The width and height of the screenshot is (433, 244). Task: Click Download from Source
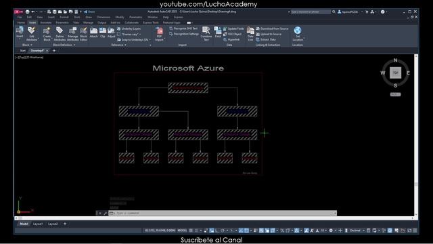[x=272, y=28]
